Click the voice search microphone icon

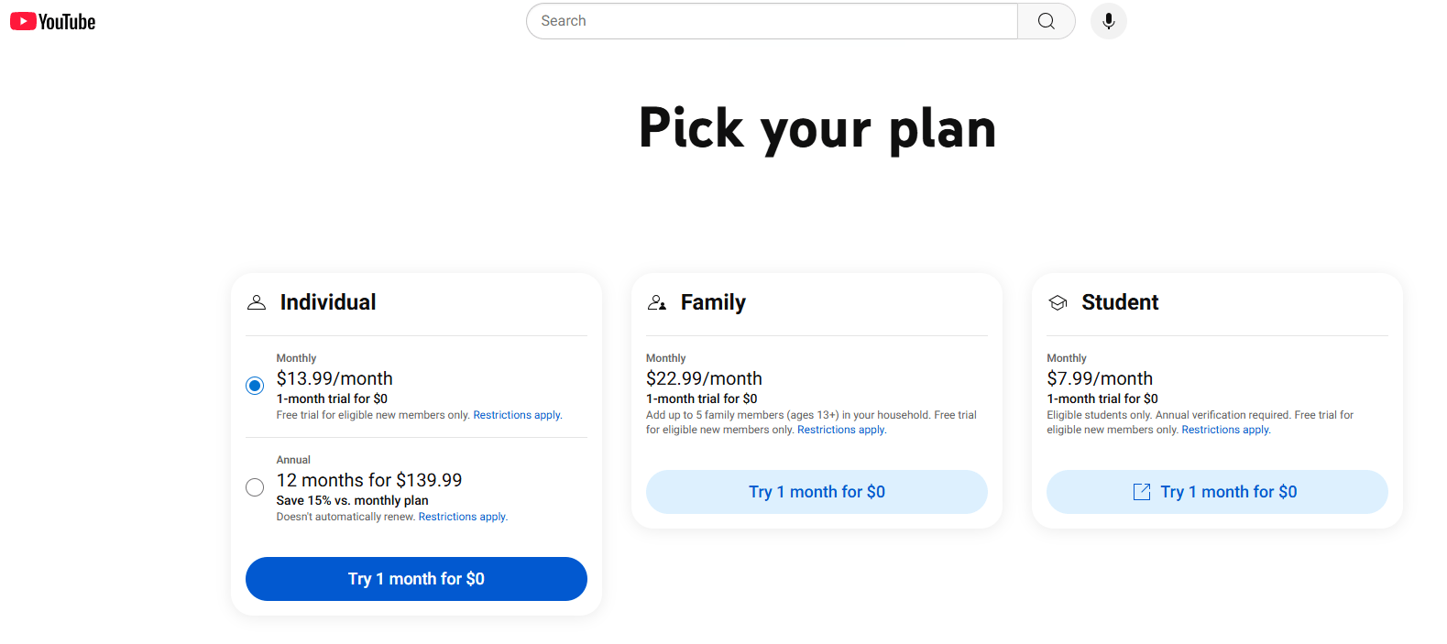(1108, 20)
